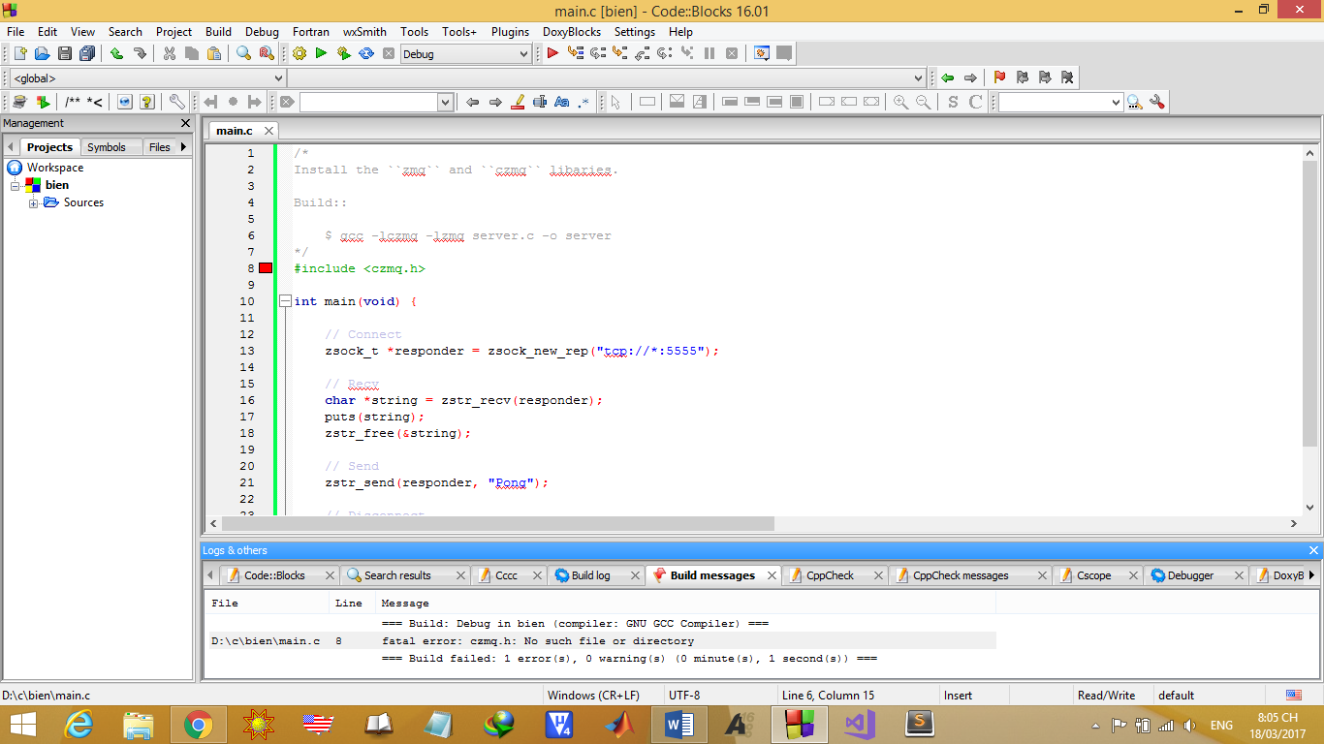Viewport: 1324px width, 744px height.
Task: Click the Match case 'Aa' icon
Action: 561,102
